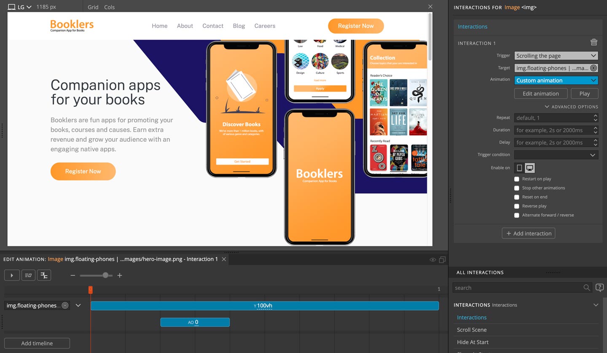Viewport: 607px width, 353px height.
Task: Zoom out the timeline with the minus icon
Action: point(73,275)
